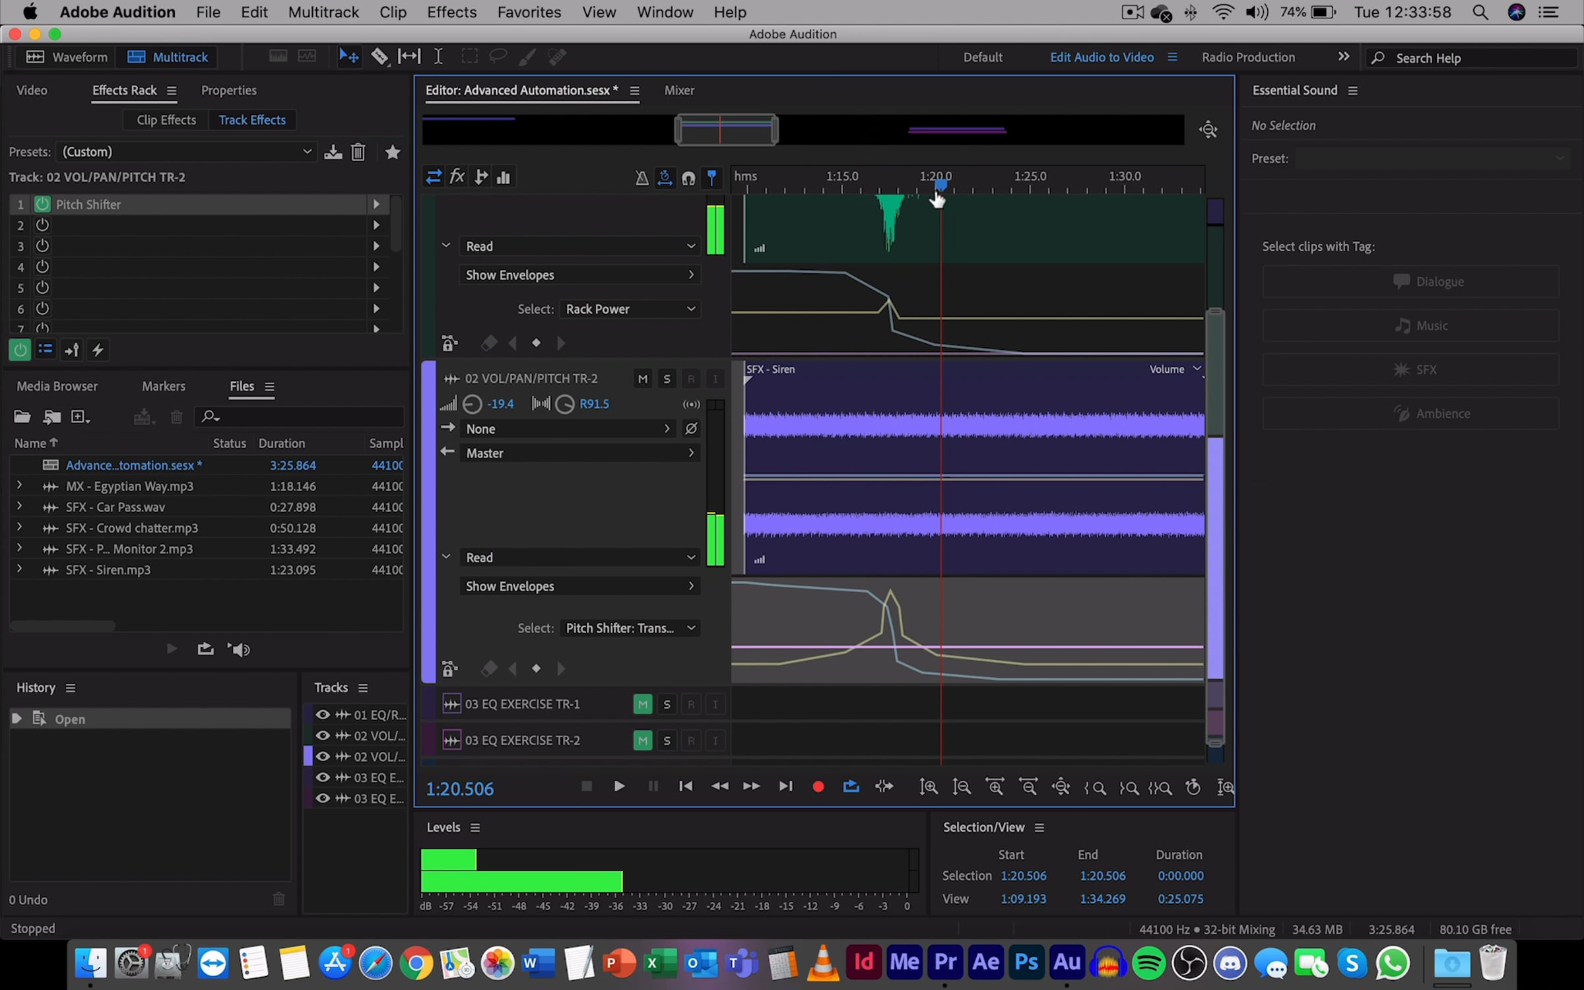
Task: Select the Time Selection tool
Action: click(438, 57)
